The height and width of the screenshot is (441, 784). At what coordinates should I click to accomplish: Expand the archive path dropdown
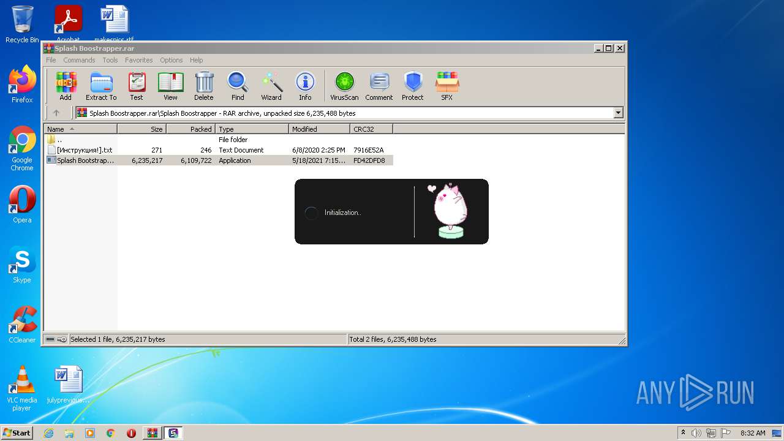click(x=618, y=113)
